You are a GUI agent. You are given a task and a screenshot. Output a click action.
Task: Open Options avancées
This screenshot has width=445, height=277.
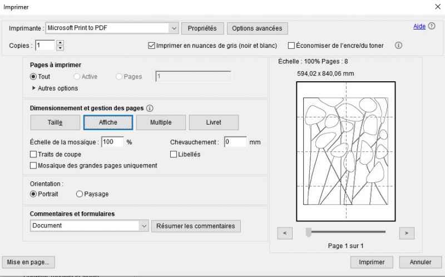pyautogui.click(x=257, y=28)
